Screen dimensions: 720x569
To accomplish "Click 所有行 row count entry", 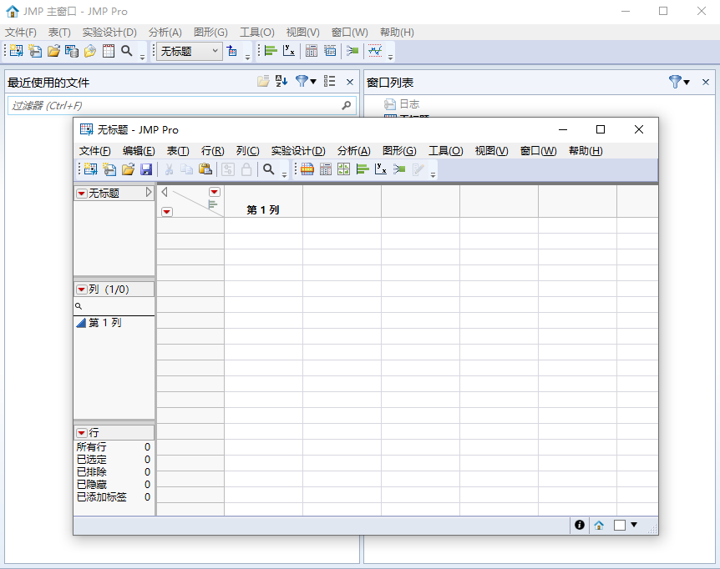I will [x=114, y=447].
